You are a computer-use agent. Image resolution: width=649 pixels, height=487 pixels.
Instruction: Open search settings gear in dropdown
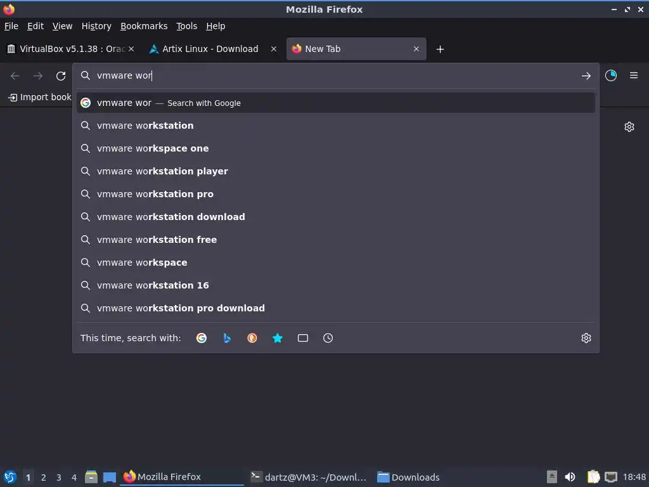coord(586,338)
